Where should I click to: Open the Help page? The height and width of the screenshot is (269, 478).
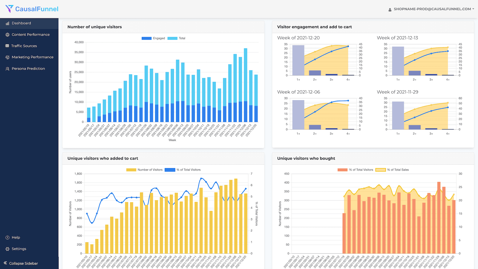tap(16, 237)
